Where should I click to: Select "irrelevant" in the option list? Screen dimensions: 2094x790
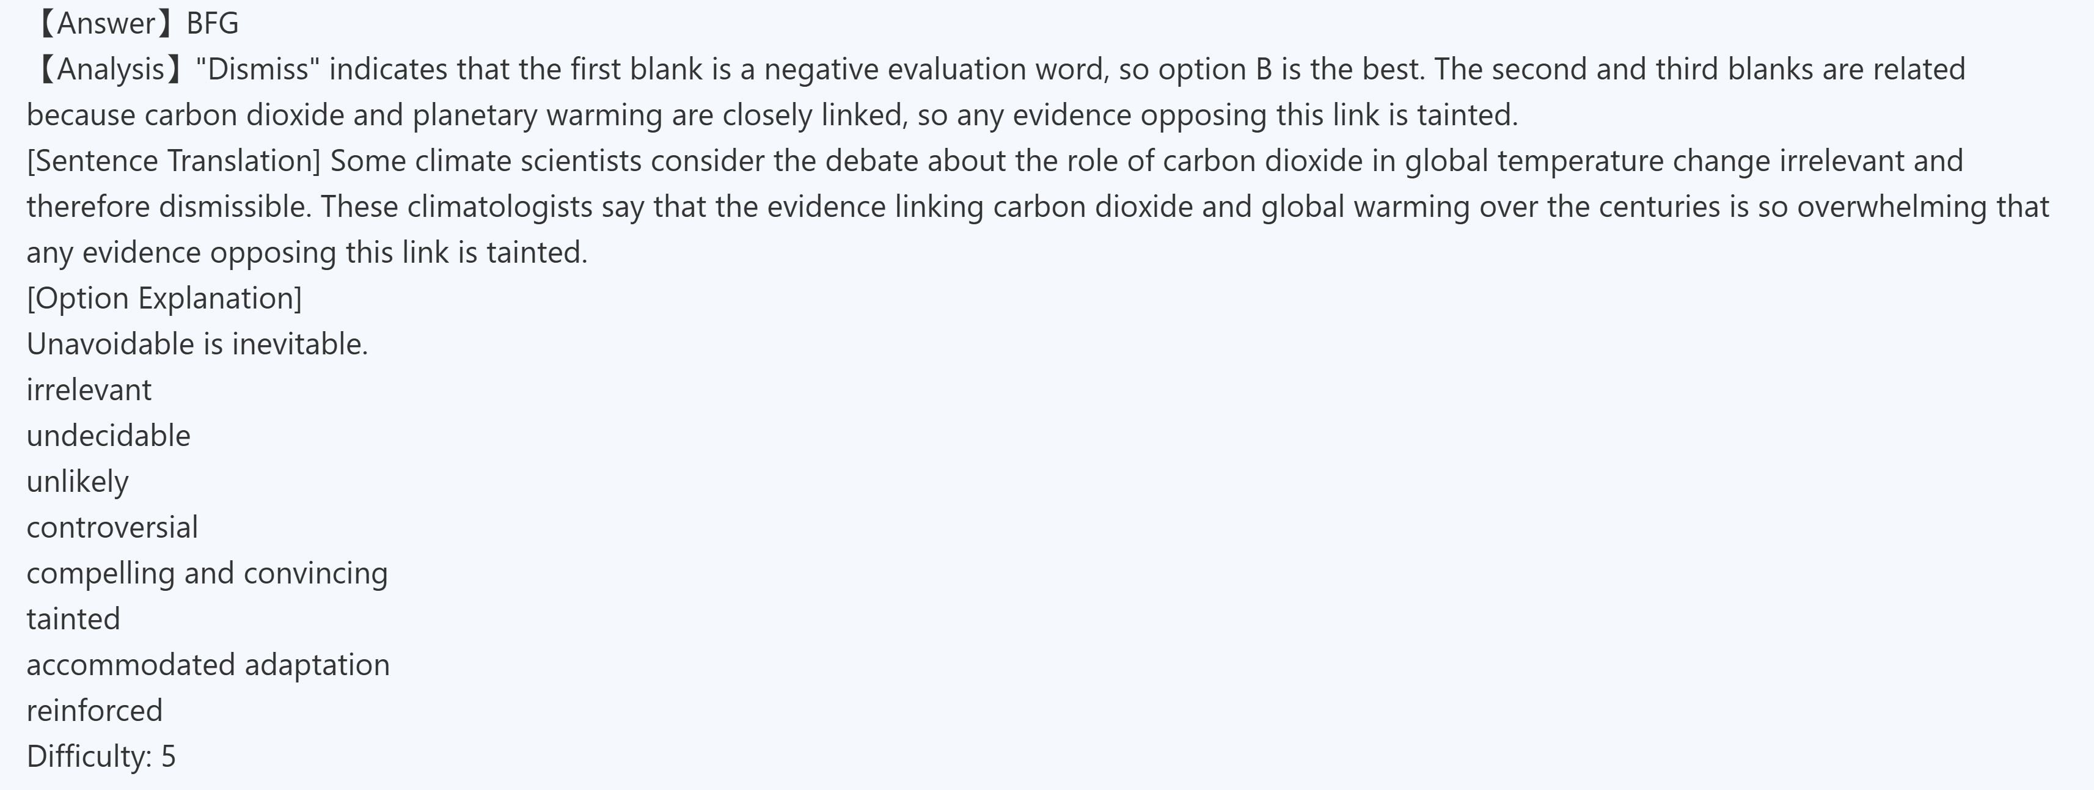click(89, 390)
